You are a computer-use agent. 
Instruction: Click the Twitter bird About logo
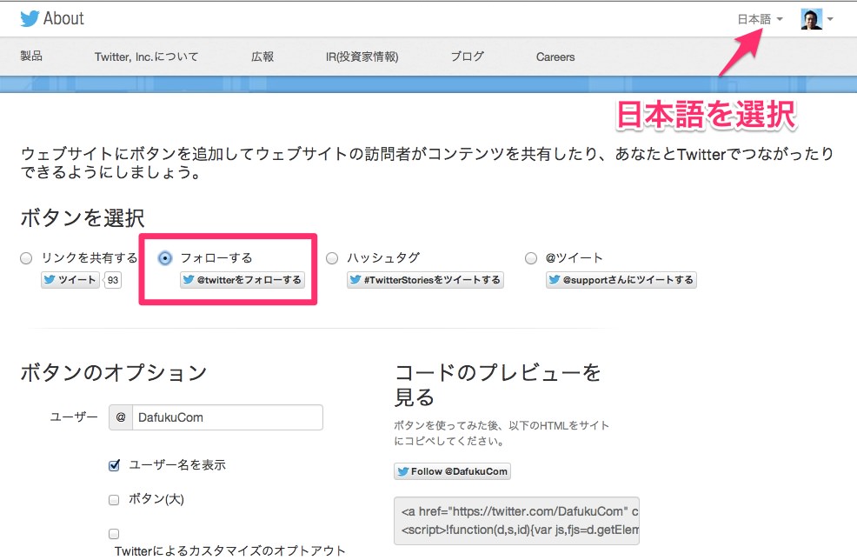coord(52,18)
